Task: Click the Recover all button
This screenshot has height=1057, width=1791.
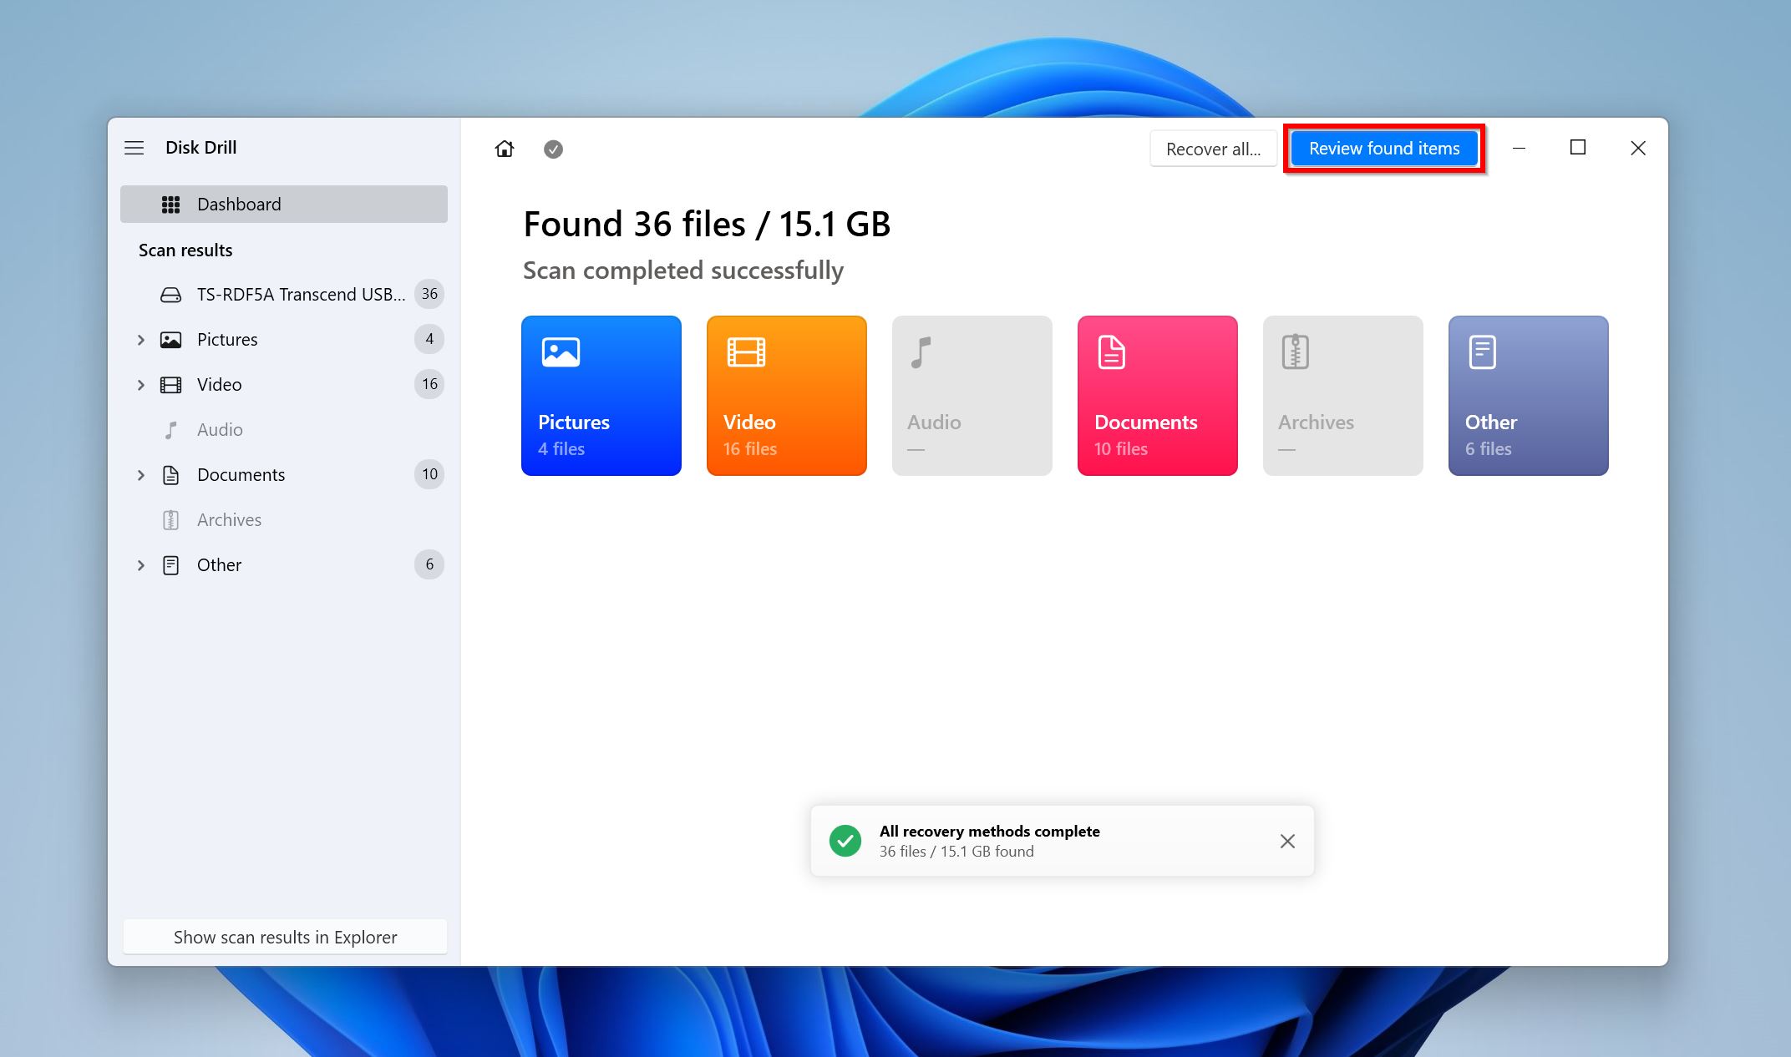Action: pyautogui.click(x=1213, y=149)
